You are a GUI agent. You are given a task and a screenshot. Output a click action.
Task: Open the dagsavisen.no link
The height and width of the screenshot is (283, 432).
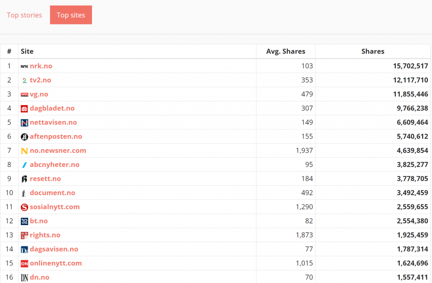coord(54,249)
